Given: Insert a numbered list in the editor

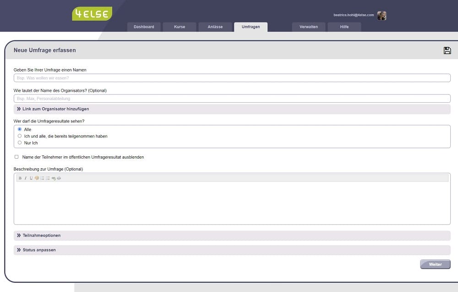Looking at the screenshot, I should click(42, 178).
